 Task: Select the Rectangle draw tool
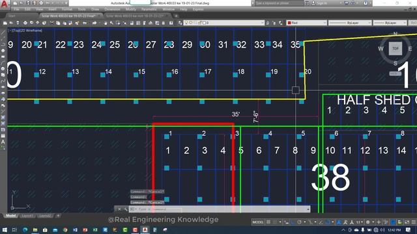3,57
